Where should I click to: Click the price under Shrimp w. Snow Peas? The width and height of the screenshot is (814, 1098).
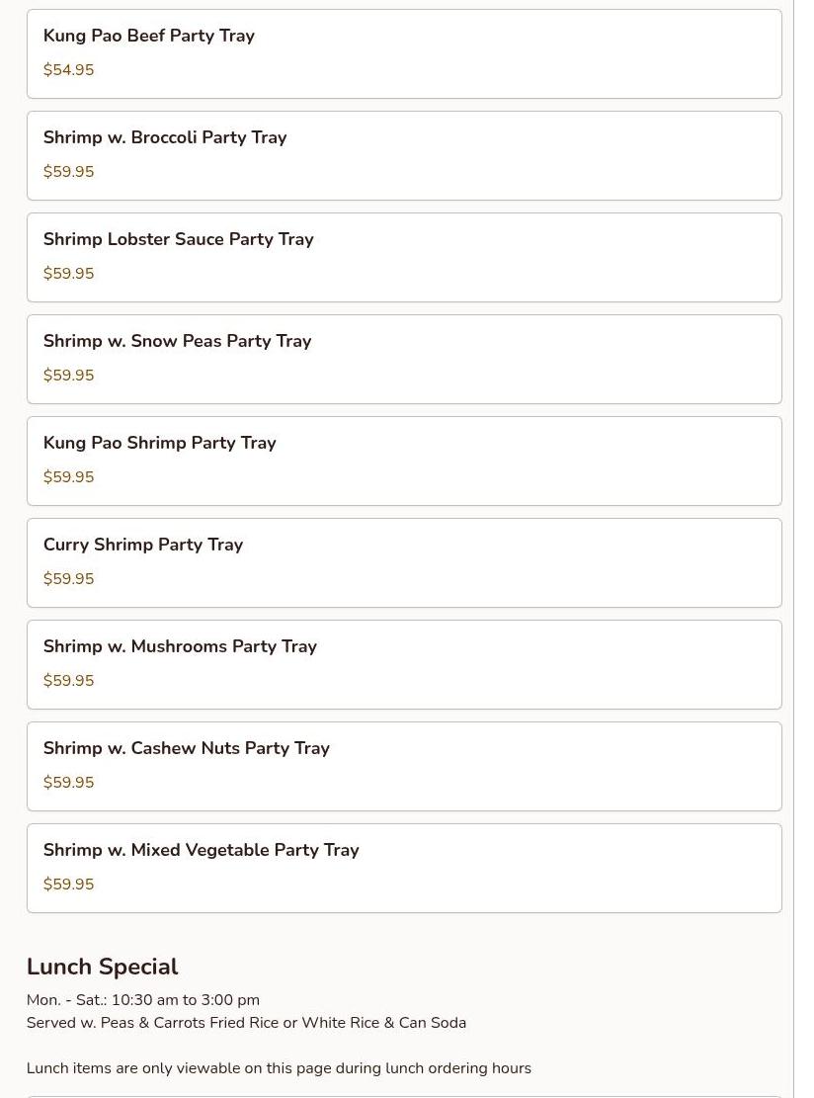click(x=68, y=376)
